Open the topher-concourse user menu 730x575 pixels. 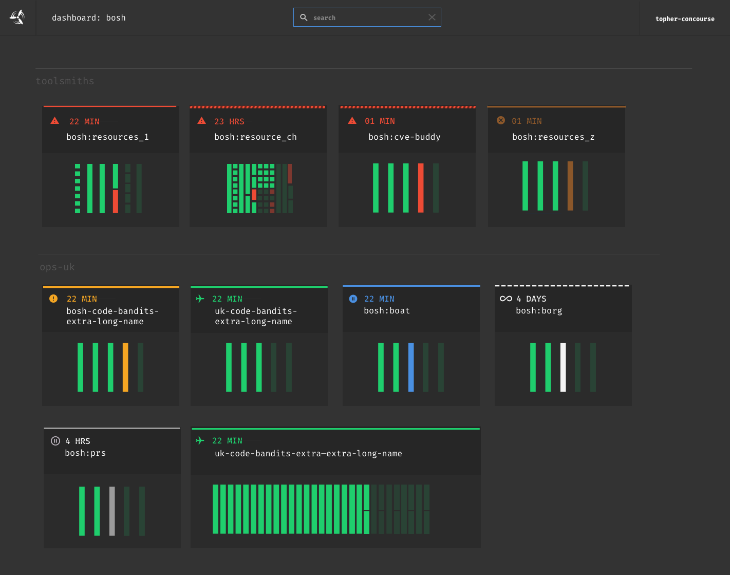[x=685, y=18]
